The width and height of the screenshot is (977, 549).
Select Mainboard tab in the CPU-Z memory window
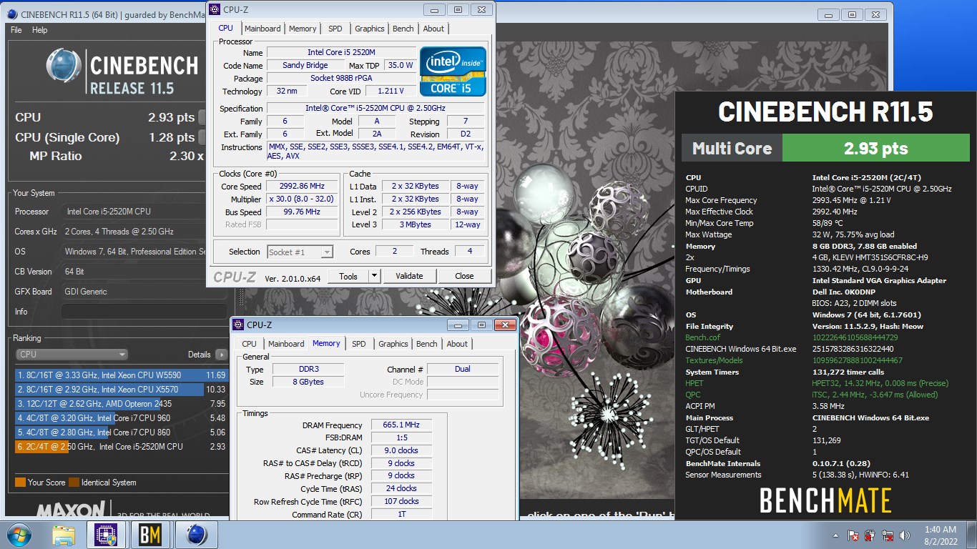click(x=286, y=344)
